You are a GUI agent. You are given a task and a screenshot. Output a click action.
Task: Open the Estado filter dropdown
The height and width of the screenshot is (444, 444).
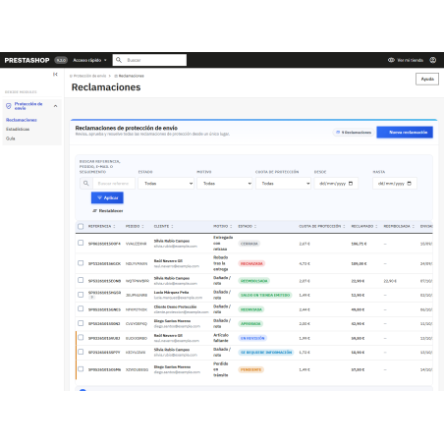tap(166, 184)
